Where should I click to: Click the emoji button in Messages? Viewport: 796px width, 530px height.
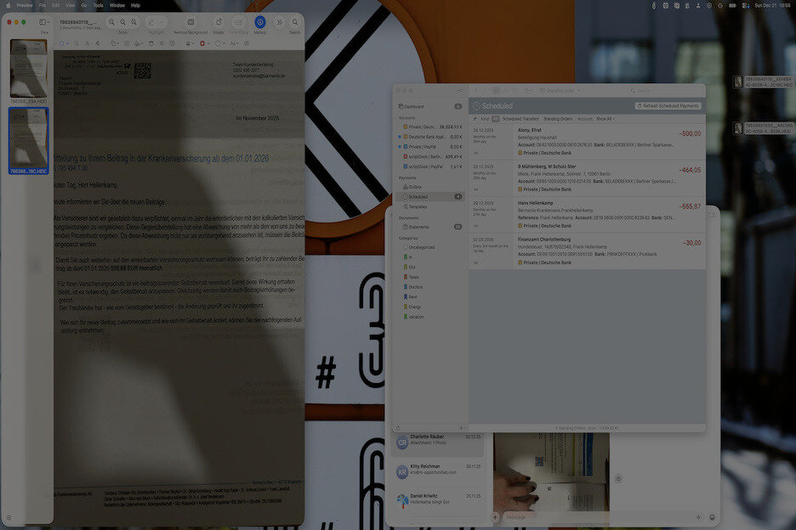[x=712, y=516]
